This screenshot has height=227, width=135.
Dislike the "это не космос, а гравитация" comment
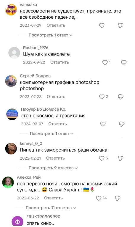(x=122, y=124)
